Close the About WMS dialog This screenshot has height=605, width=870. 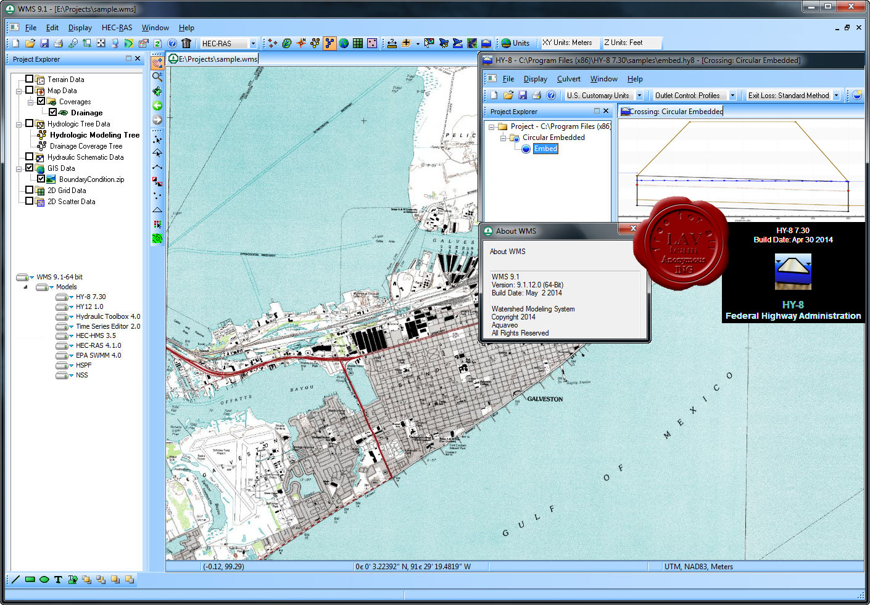pyautogui.click(x=633, y=229)
